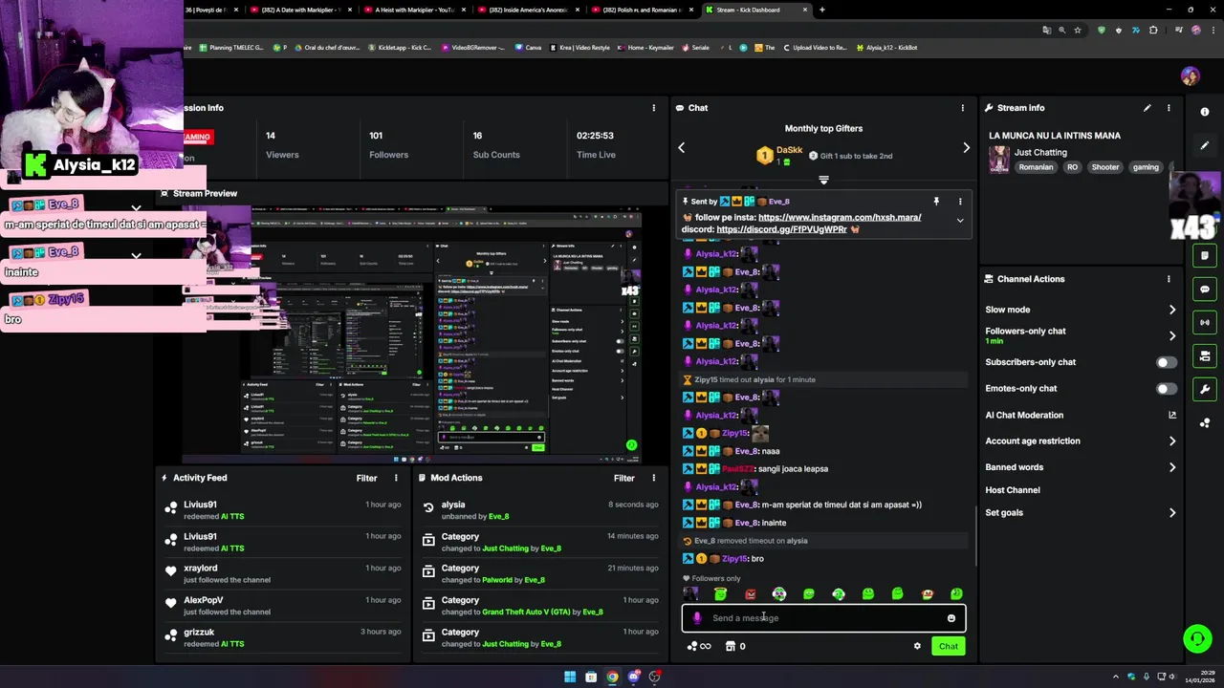Go to previous top gifter slide
Image resolution: width=1224 pixels, height=688 pixels.
[x=682, y=148]
